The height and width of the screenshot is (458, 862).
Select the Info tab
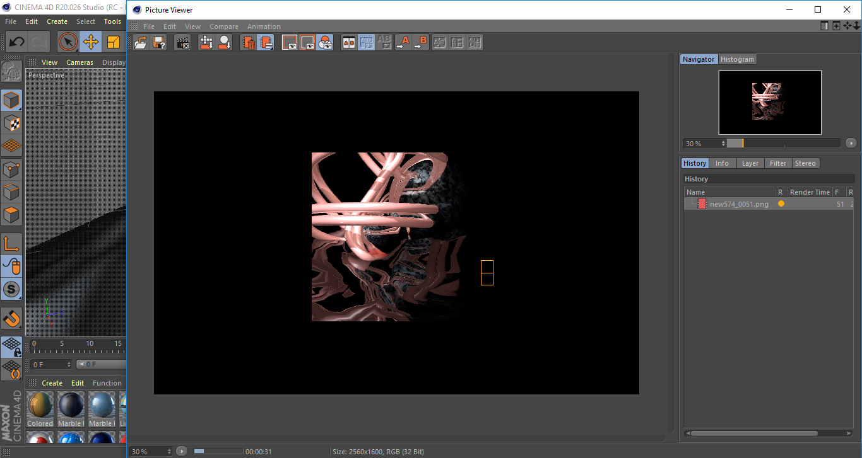(x=722, y=163)
